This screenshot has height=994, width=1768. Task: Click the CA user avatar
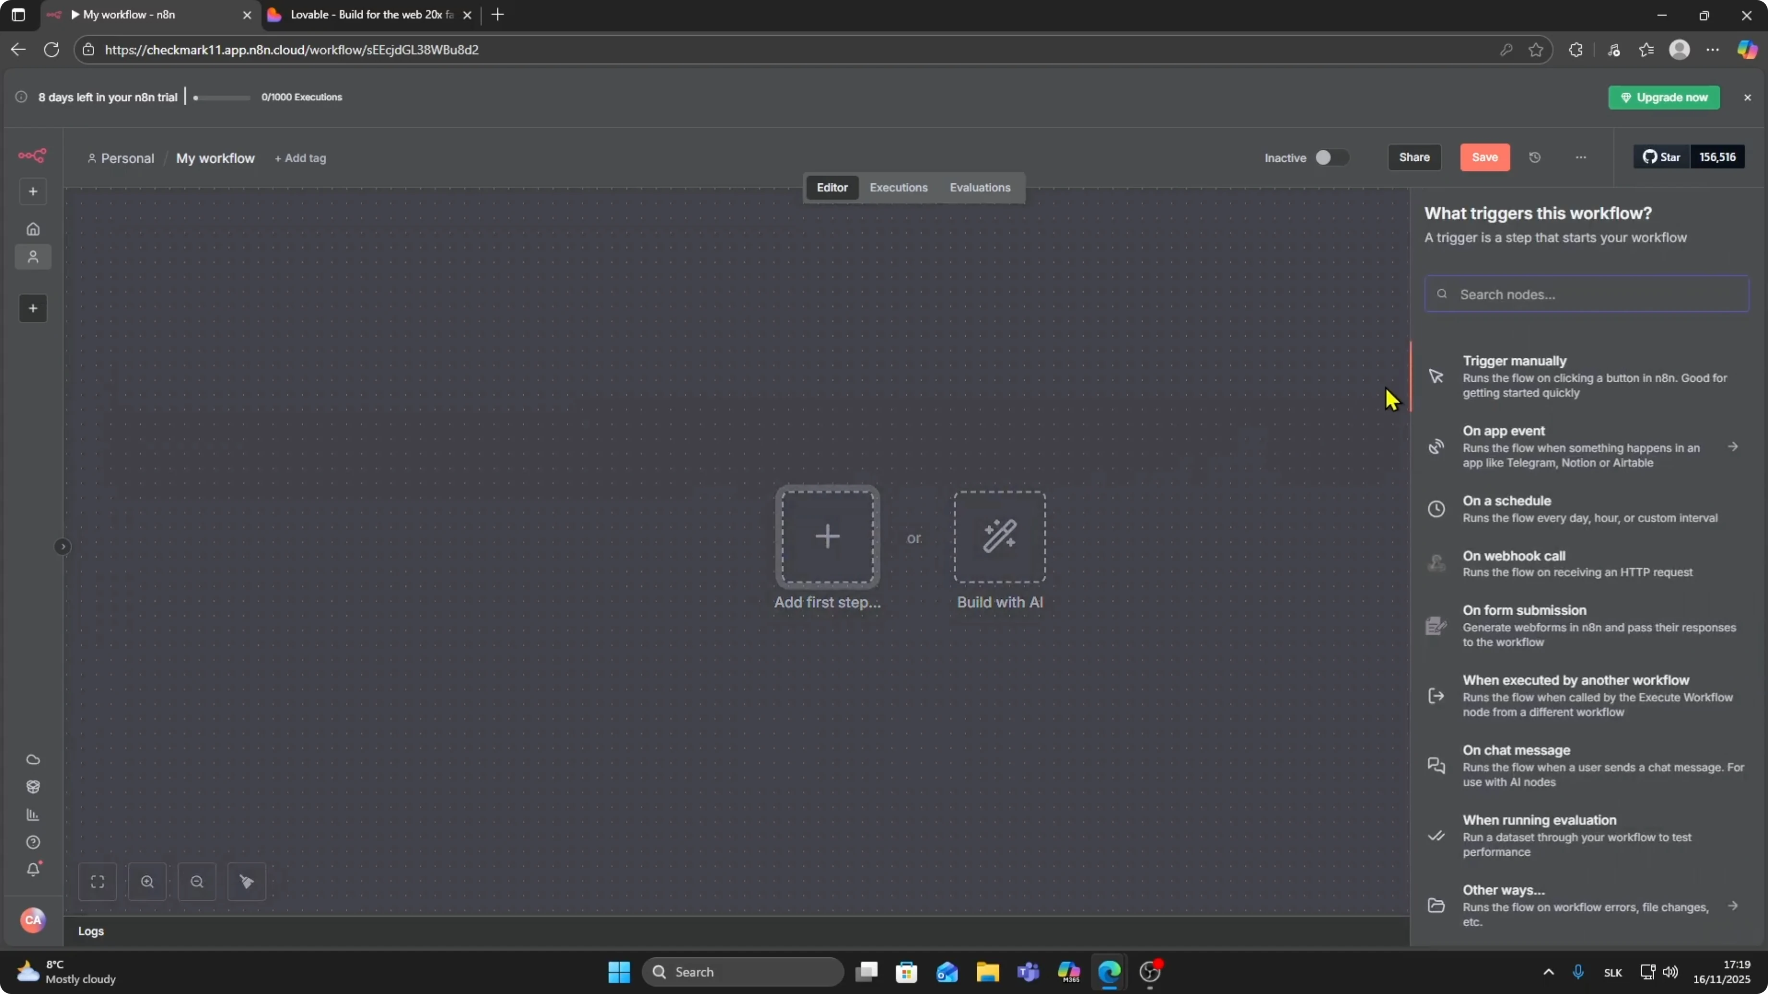33,920
